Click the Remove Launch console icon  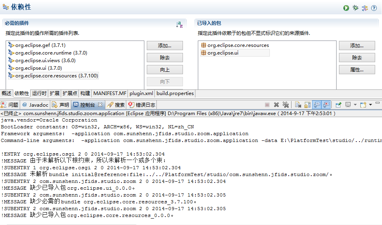tap(276, 105)
